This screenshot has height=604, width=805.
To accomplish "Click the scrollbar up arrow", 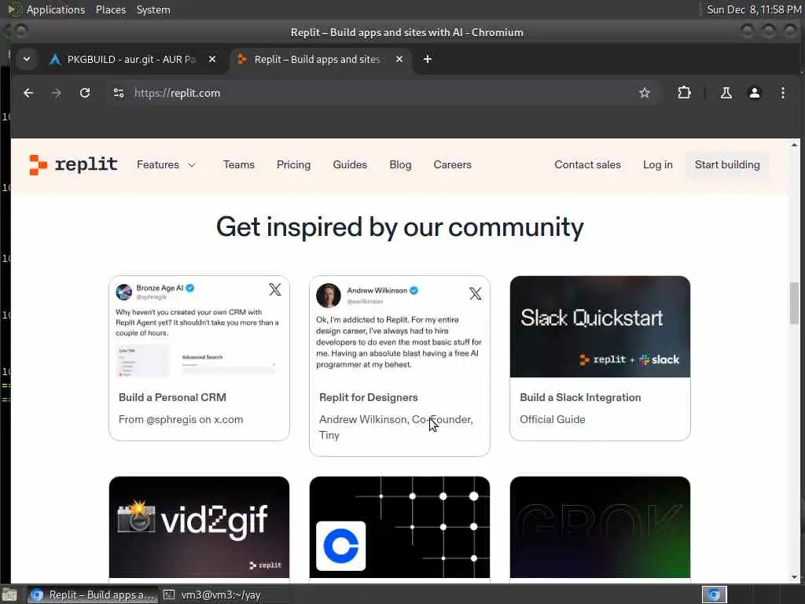I will 794,145.
